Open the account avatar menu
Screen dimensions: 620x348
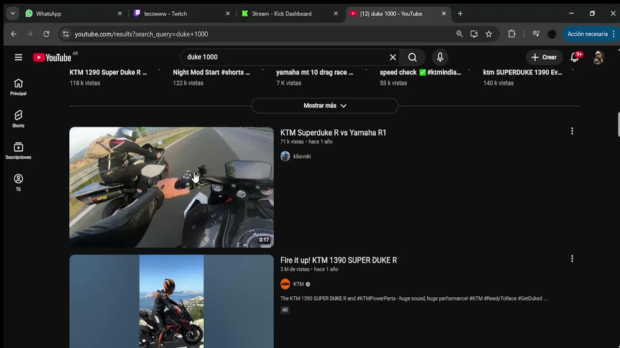pyautogui.click(x=598, y=57)
